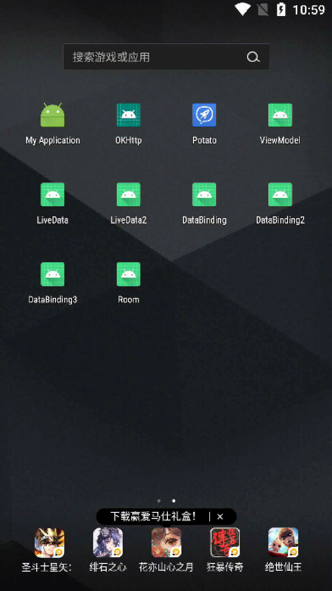
Task: Click the 狂暴传奇 label text
Action: pos(225,567)
